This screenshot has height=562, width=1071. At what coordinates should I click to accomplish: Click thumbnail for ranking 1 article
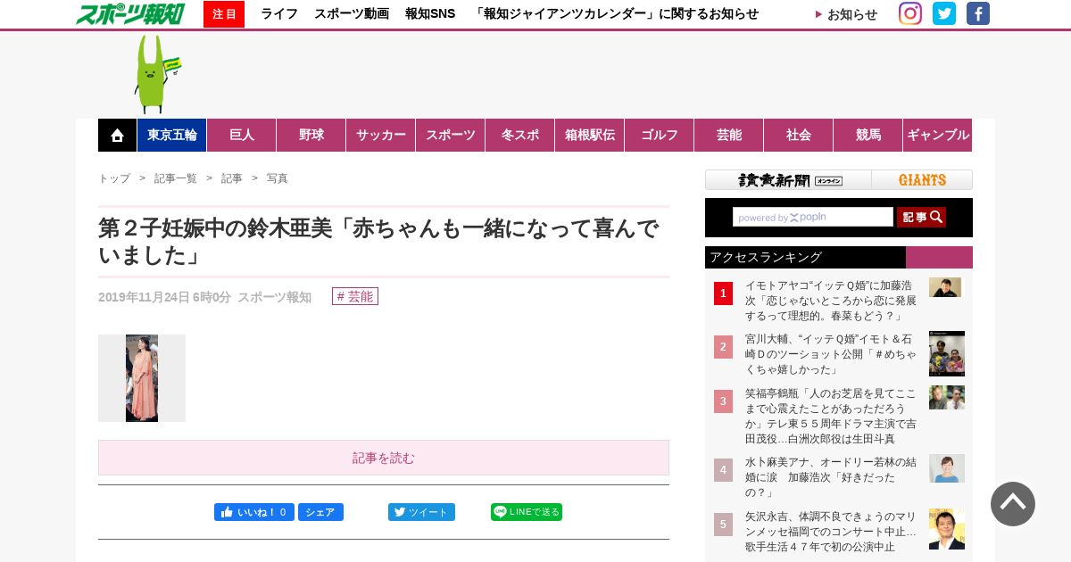(x=945, y=287)
